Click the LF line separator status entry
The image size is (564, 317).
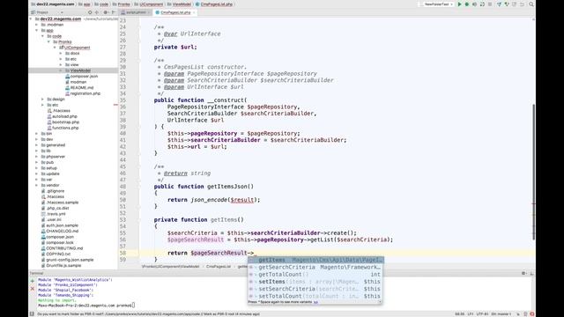coord(471,313)
